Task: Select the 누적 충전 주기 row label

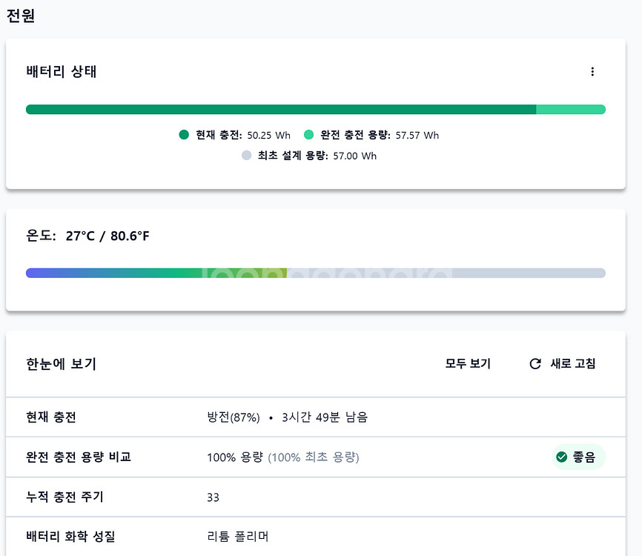Action: [64, 497]
